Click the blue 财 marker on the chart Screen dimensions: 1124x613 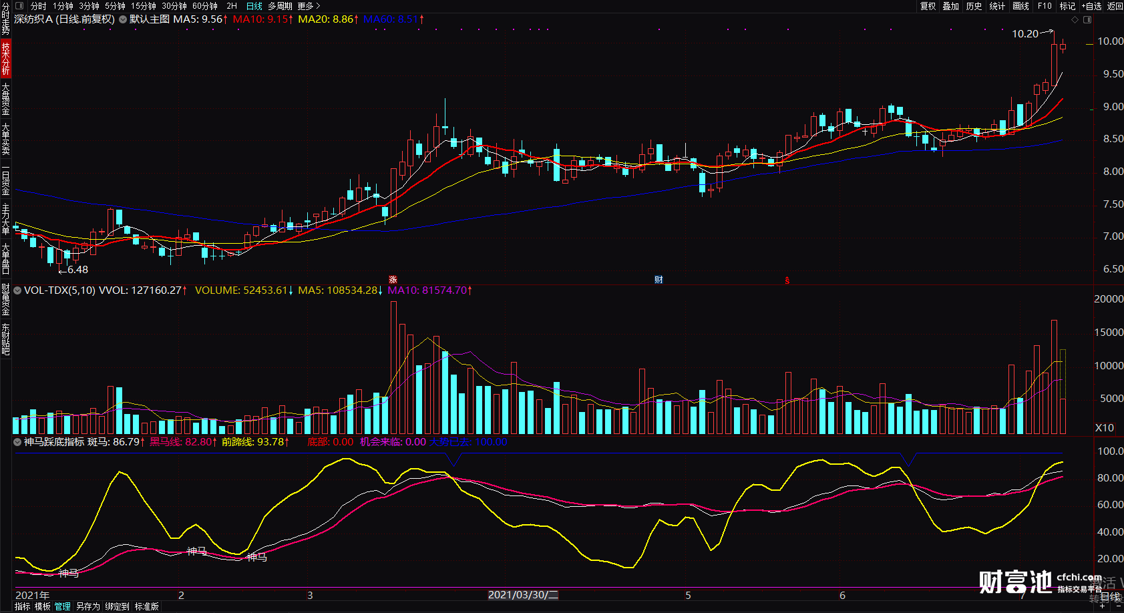pyautogui.click(x=659, y=280)
